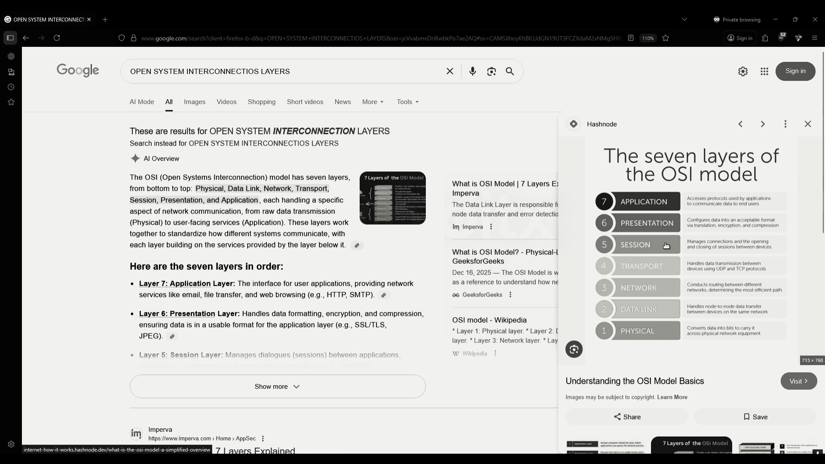825x464 pixels.
Task: Open the 7 Layers AI Overview thumbnail
Action: [x=393, y=198]
